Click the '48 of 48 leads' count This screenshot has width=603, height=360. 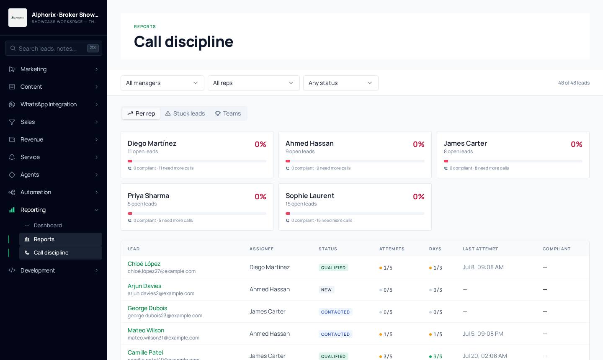click(574, 83)
